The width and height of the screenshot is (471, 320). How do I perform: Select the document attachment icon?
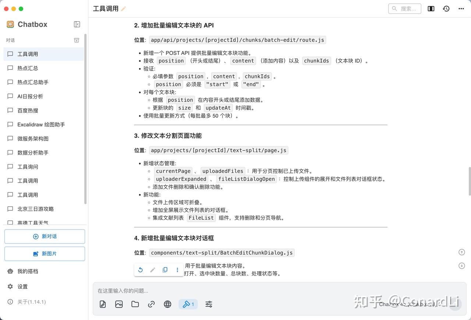pyautogui.click(x=102, y=304)
